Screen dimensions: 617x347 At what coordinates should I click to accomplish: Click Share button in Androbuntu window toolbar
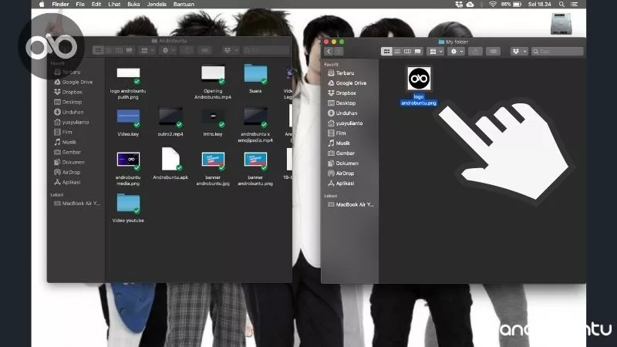187,50
